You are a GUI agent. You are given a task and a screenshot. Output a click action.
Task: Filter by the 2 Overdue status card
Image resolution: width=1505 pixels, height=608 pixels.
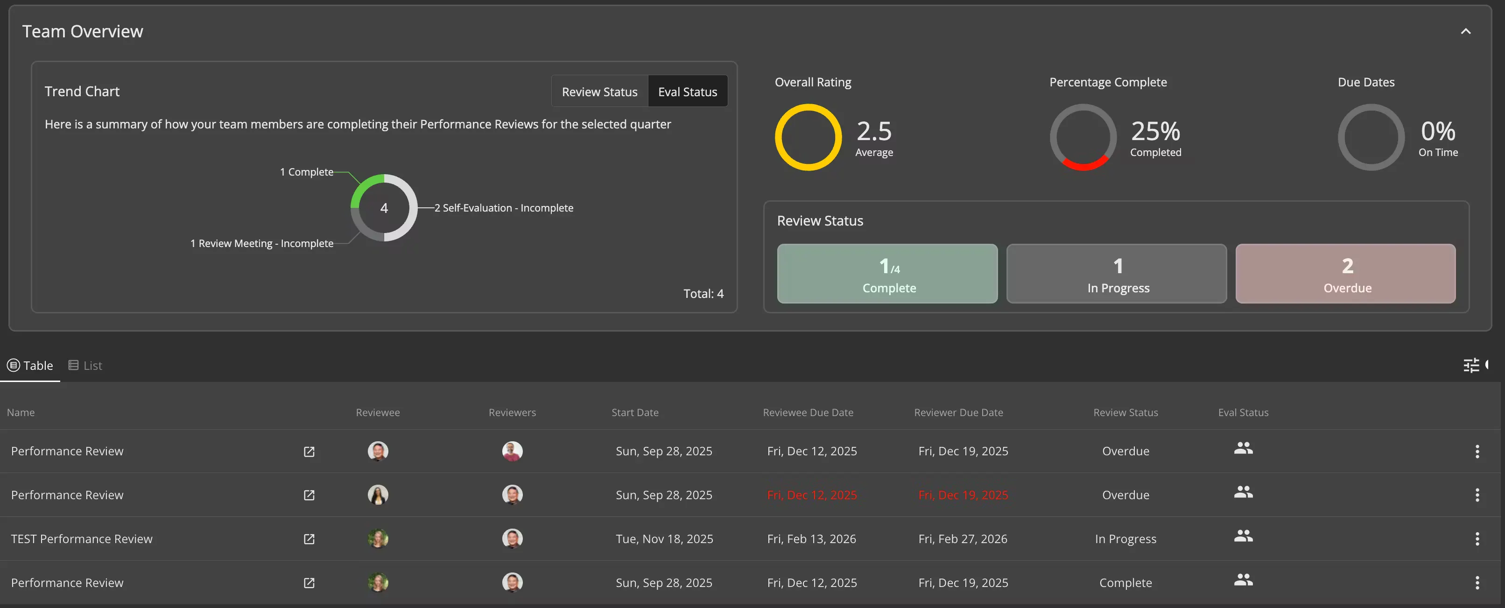pyautogui.click(x=1345, y=274)
